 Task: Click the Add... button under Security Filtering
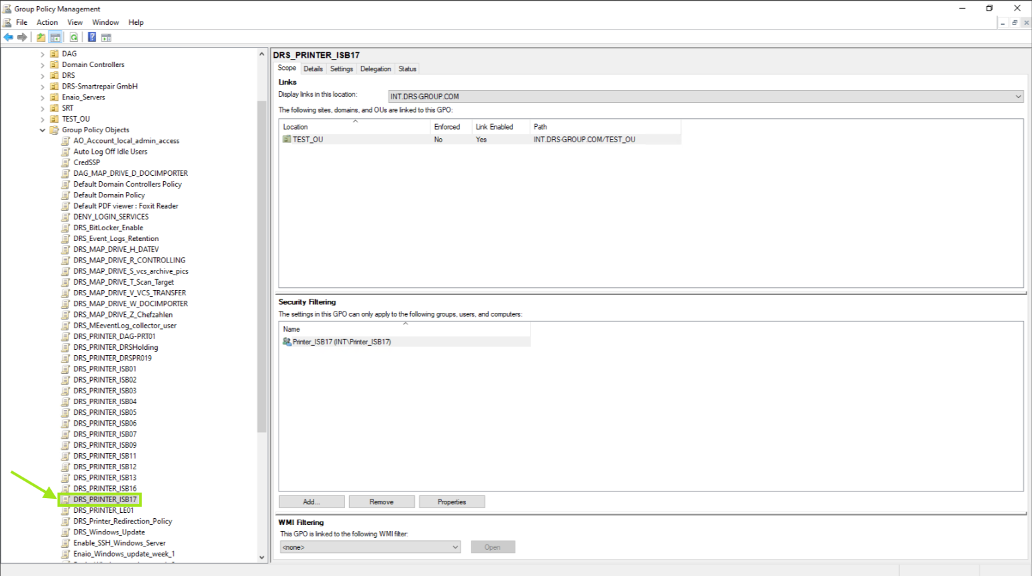pos(312,502)
